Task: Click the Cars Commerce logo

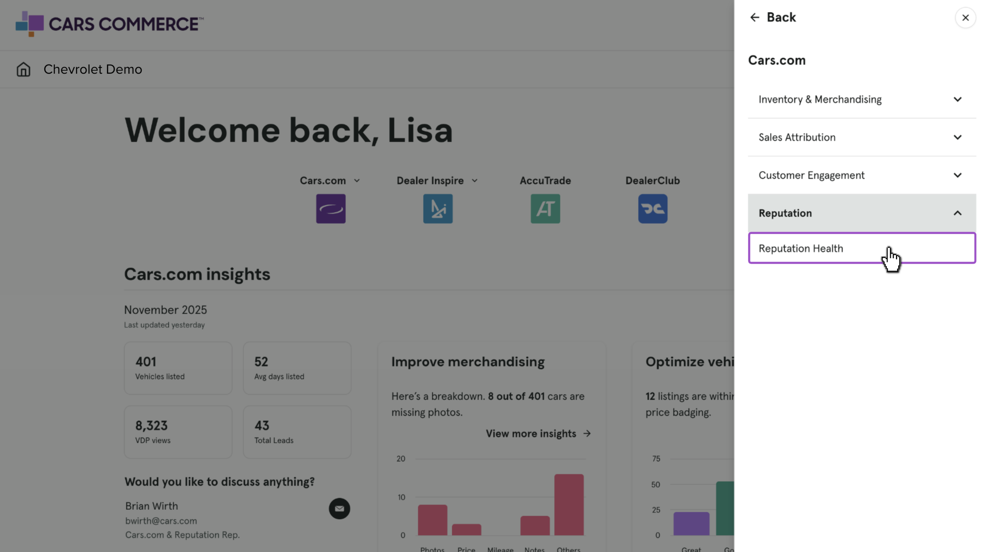Action: pos(109,24)
